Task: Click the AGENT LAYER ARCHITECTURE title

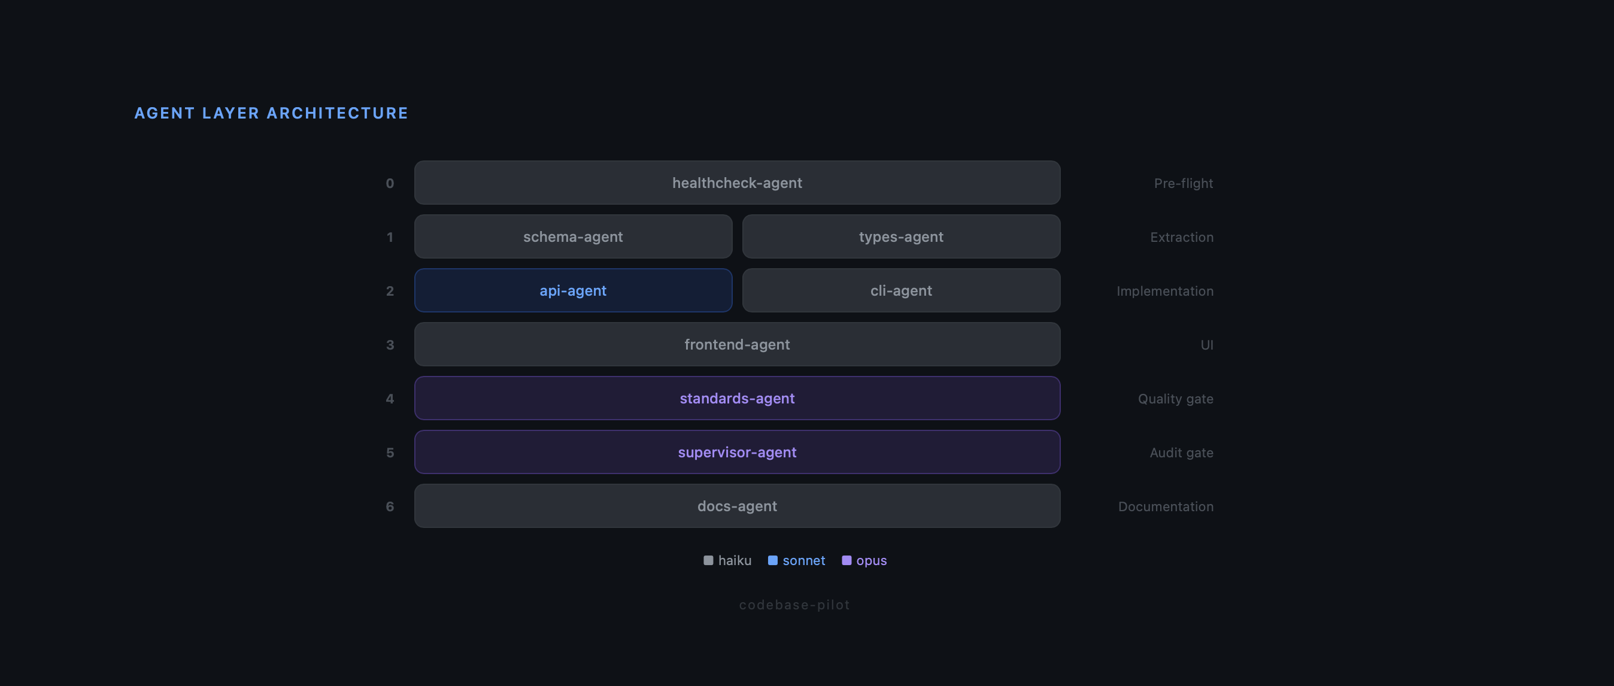Action: (x=271, y=113)
